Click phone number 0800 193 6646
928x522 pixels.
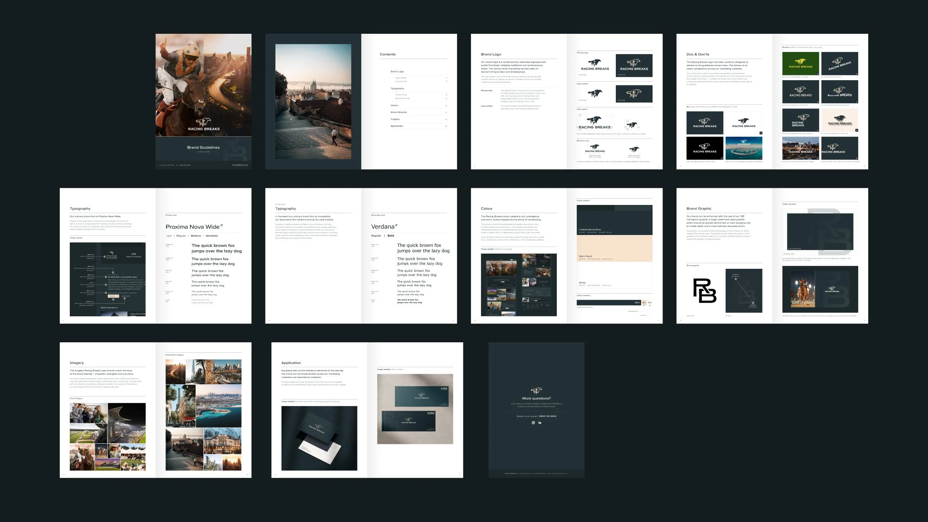[x=548, y=416]
